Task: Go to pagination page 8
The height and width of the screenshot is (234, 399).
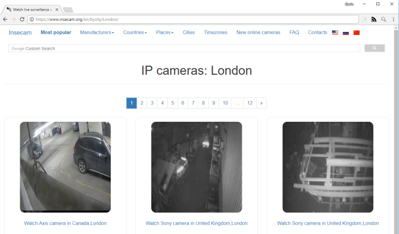Action: point(203,103)
